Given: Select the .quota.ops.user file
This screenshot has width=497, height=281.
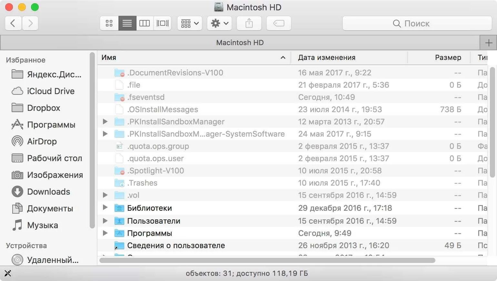Looking at the screenshot, I should pos(155,159).
